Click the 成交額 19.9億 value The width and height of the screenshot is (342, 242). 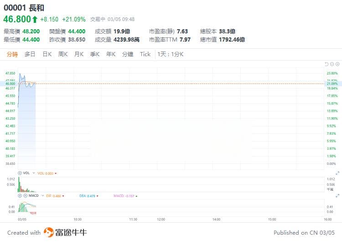(x=122, y=32)
